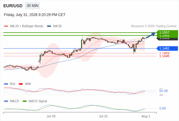Click the Research © 2026 Trading Central text
This screenshot has width=179, height=121.
point(154,26)
